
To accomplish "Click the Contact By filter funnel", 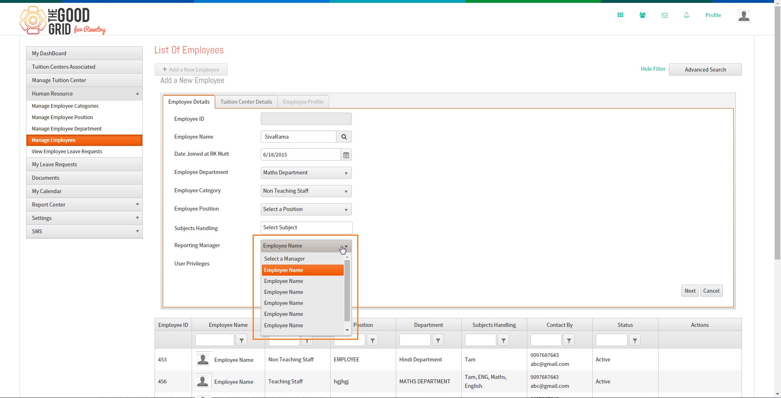I will (x=569, y=340).
